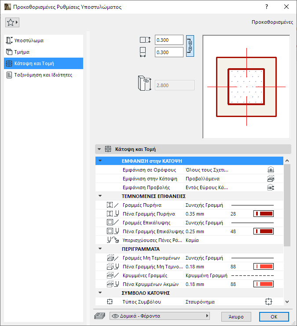Collapse the ΠΕΡΙΓΡΑΜΜΑΤΑ group
This screenshot has height=326, width=297.
(100, 249)
